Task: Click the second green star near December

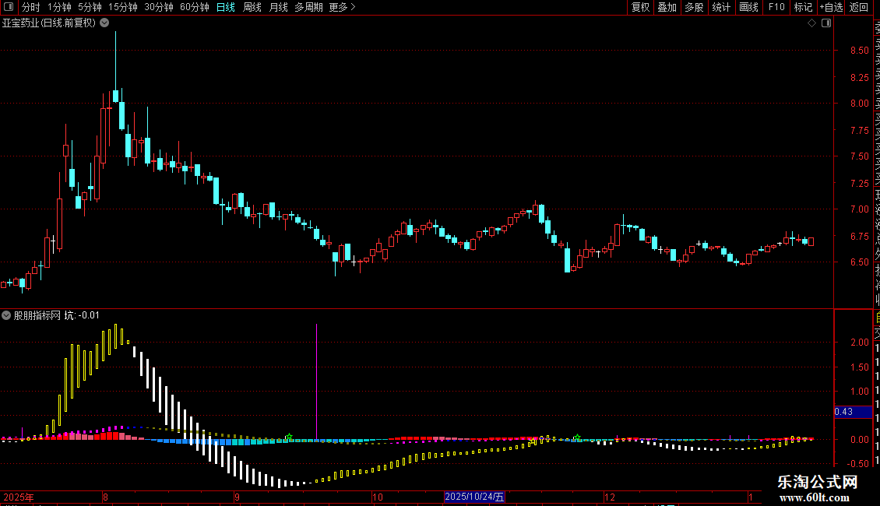Action: point(577,437)
